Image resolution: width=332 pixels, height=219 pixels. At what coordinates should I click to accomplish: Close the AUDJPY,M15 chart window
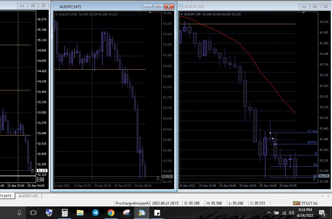[169, 7]
